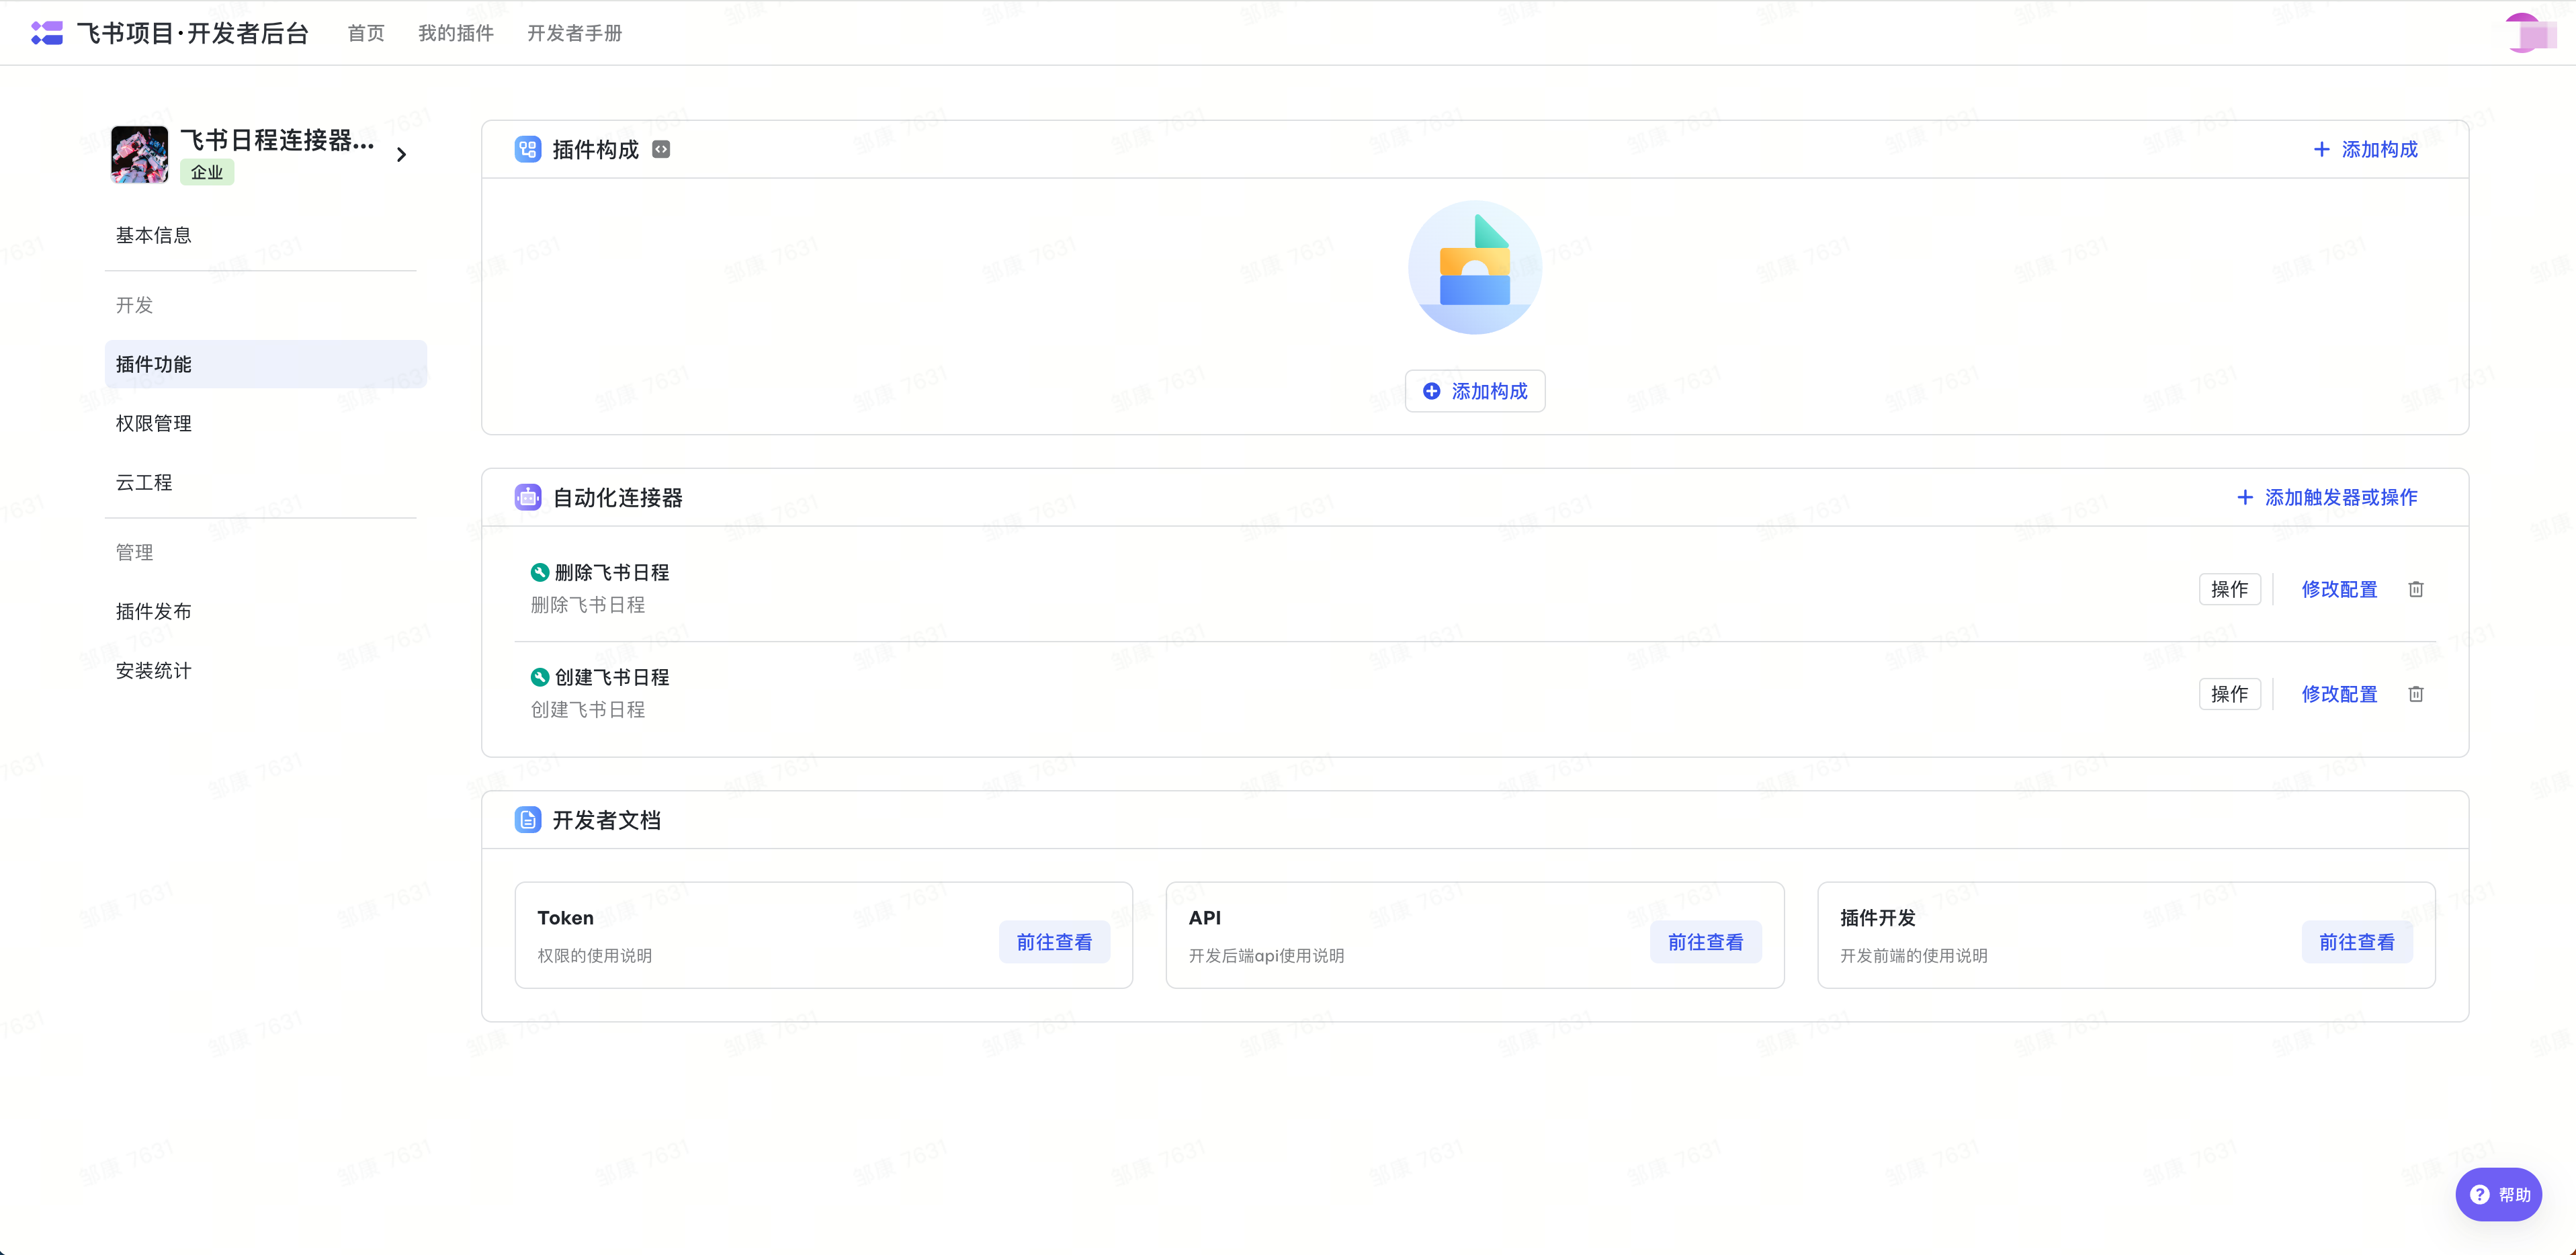Open 安装统计 in the sidebar
Viewport: 2576px width, 1255px height.
266,670
